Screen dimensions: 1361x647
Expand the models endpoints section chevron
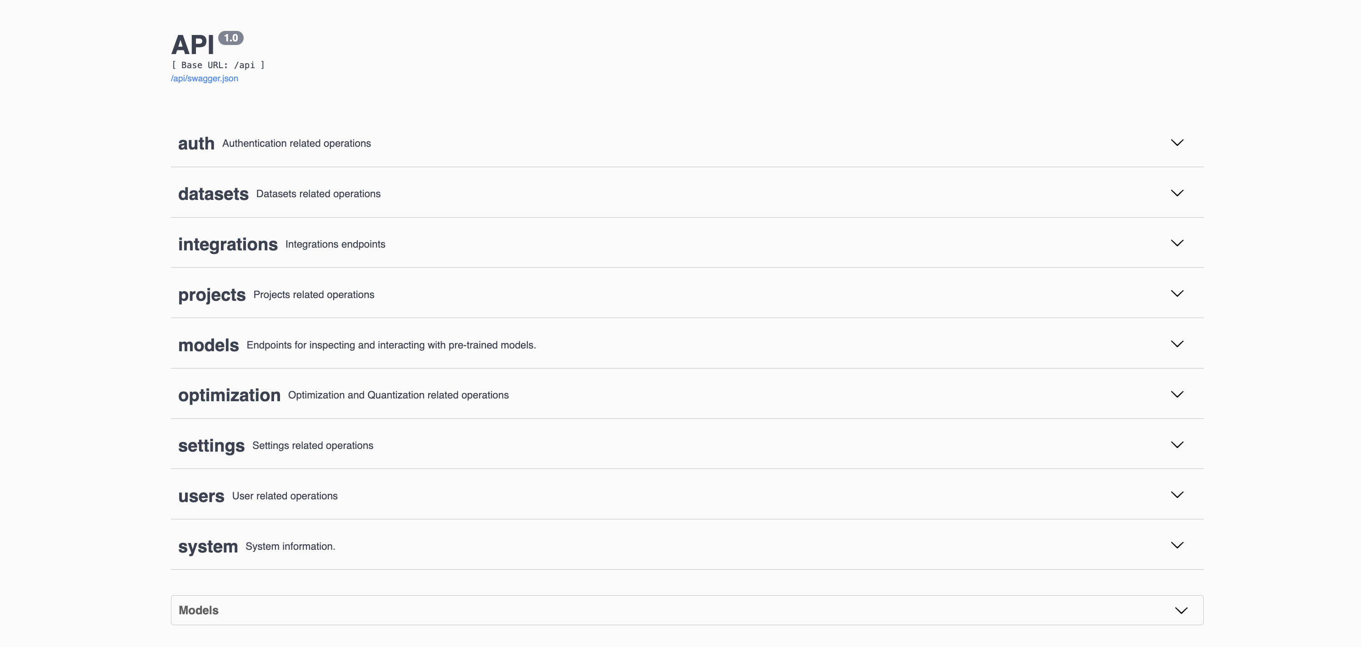(x=1177, y=344)
